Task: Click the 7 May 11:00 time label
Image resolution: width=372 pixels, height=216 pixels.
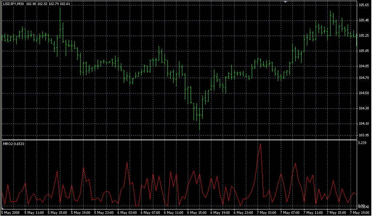Action: coord(313,213)
